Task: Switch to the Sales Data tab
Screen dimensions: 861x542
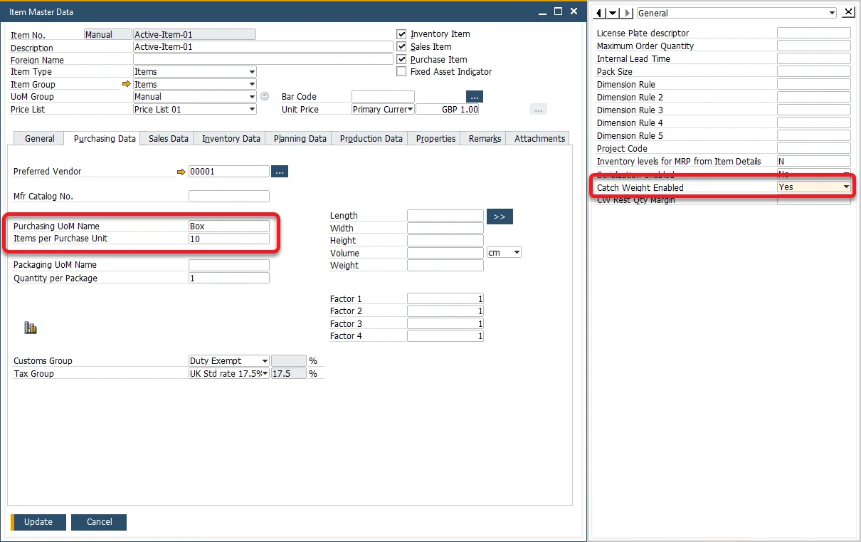Action: click(167, 138)
